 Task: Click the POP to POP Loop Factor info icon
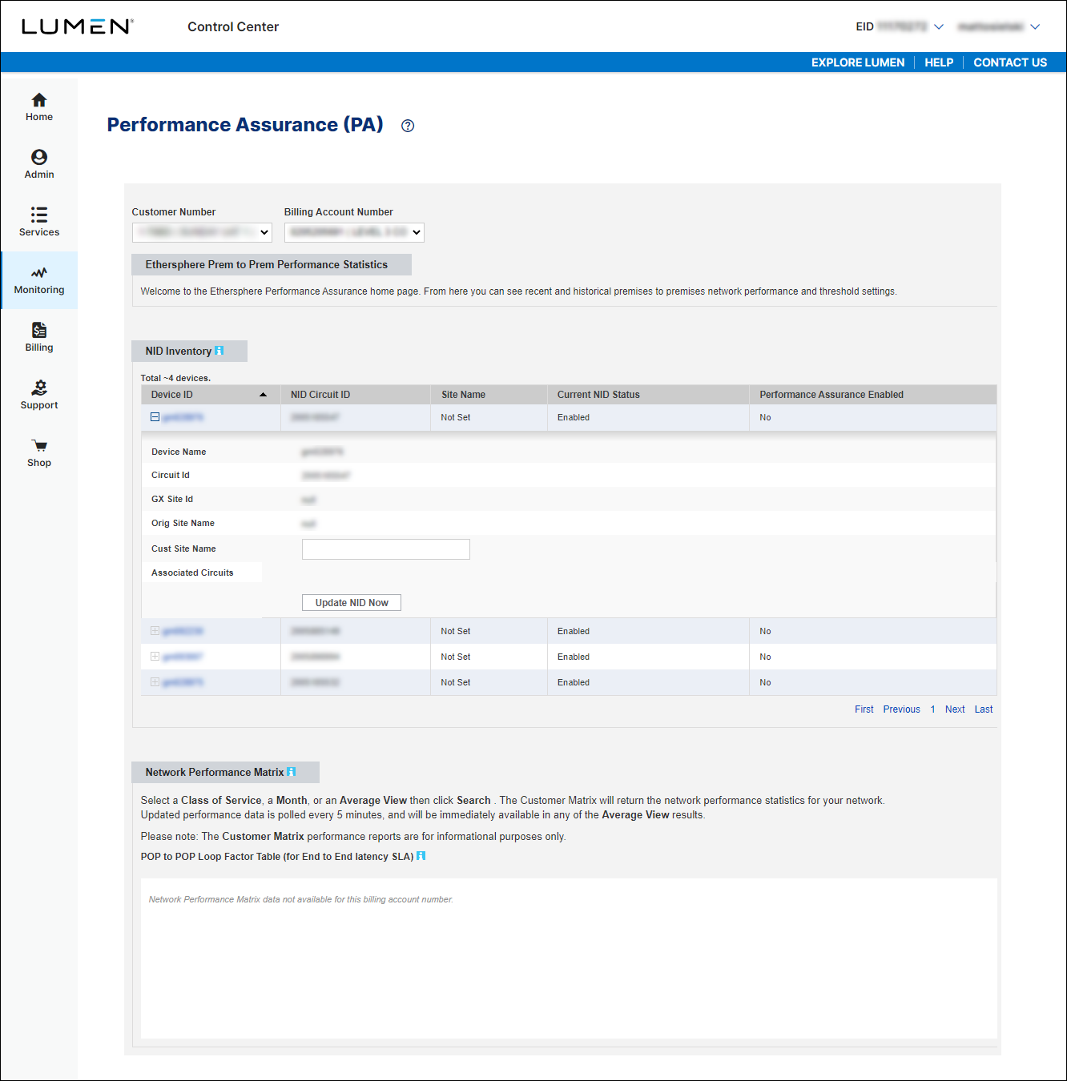421,856
